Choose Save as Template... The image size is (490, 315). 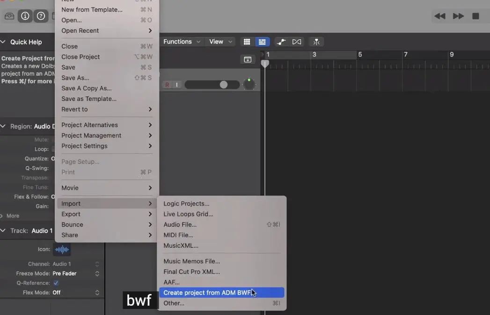[x=107, y=99]
